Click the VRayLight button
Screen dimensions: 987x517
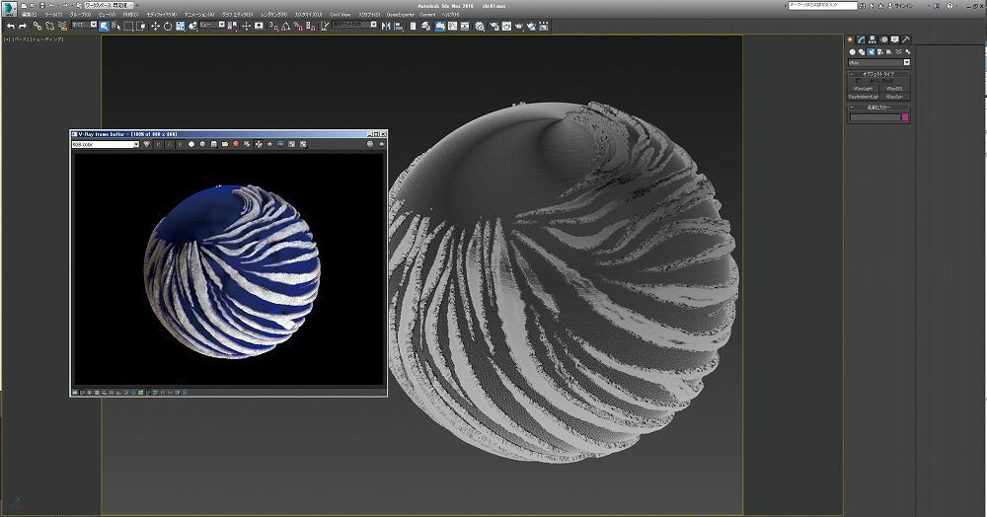click(x=864, y=89)
